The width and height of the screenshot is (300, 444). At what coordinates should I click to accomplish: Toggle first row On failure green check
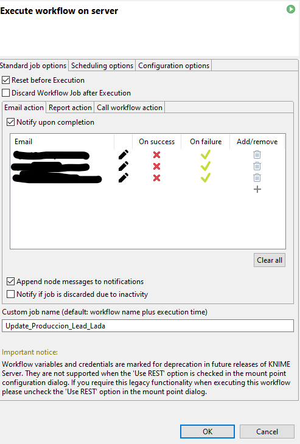206,154
